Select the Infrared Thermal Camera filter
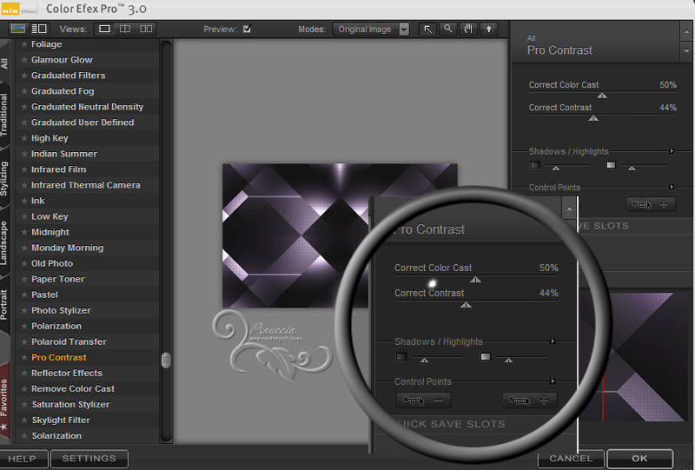Screen dimensions: 695x470 [85, 185]
